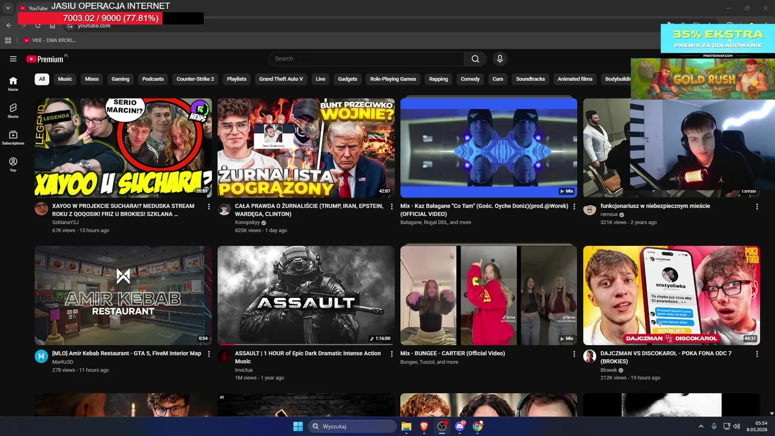
Task: Select the Soundtracks filter chip
Action: coord(530,79)
